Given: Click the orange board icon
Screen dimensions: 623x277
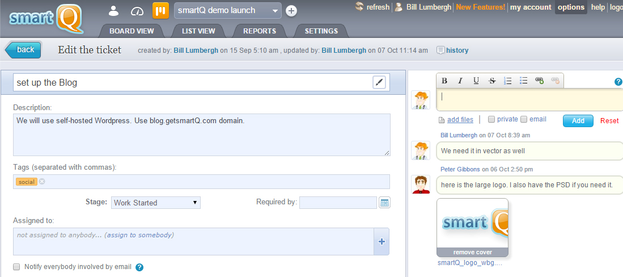Looking at the screenshot, I should tap(160, 10).
